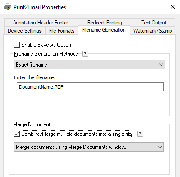This screenshot has width=180, height=177.
Task: Uncheck Combine/Merge multiple documents checkbox
Action: (17, 134)
